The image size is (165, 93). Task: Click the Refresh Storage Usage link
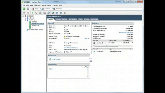(126, 32)
